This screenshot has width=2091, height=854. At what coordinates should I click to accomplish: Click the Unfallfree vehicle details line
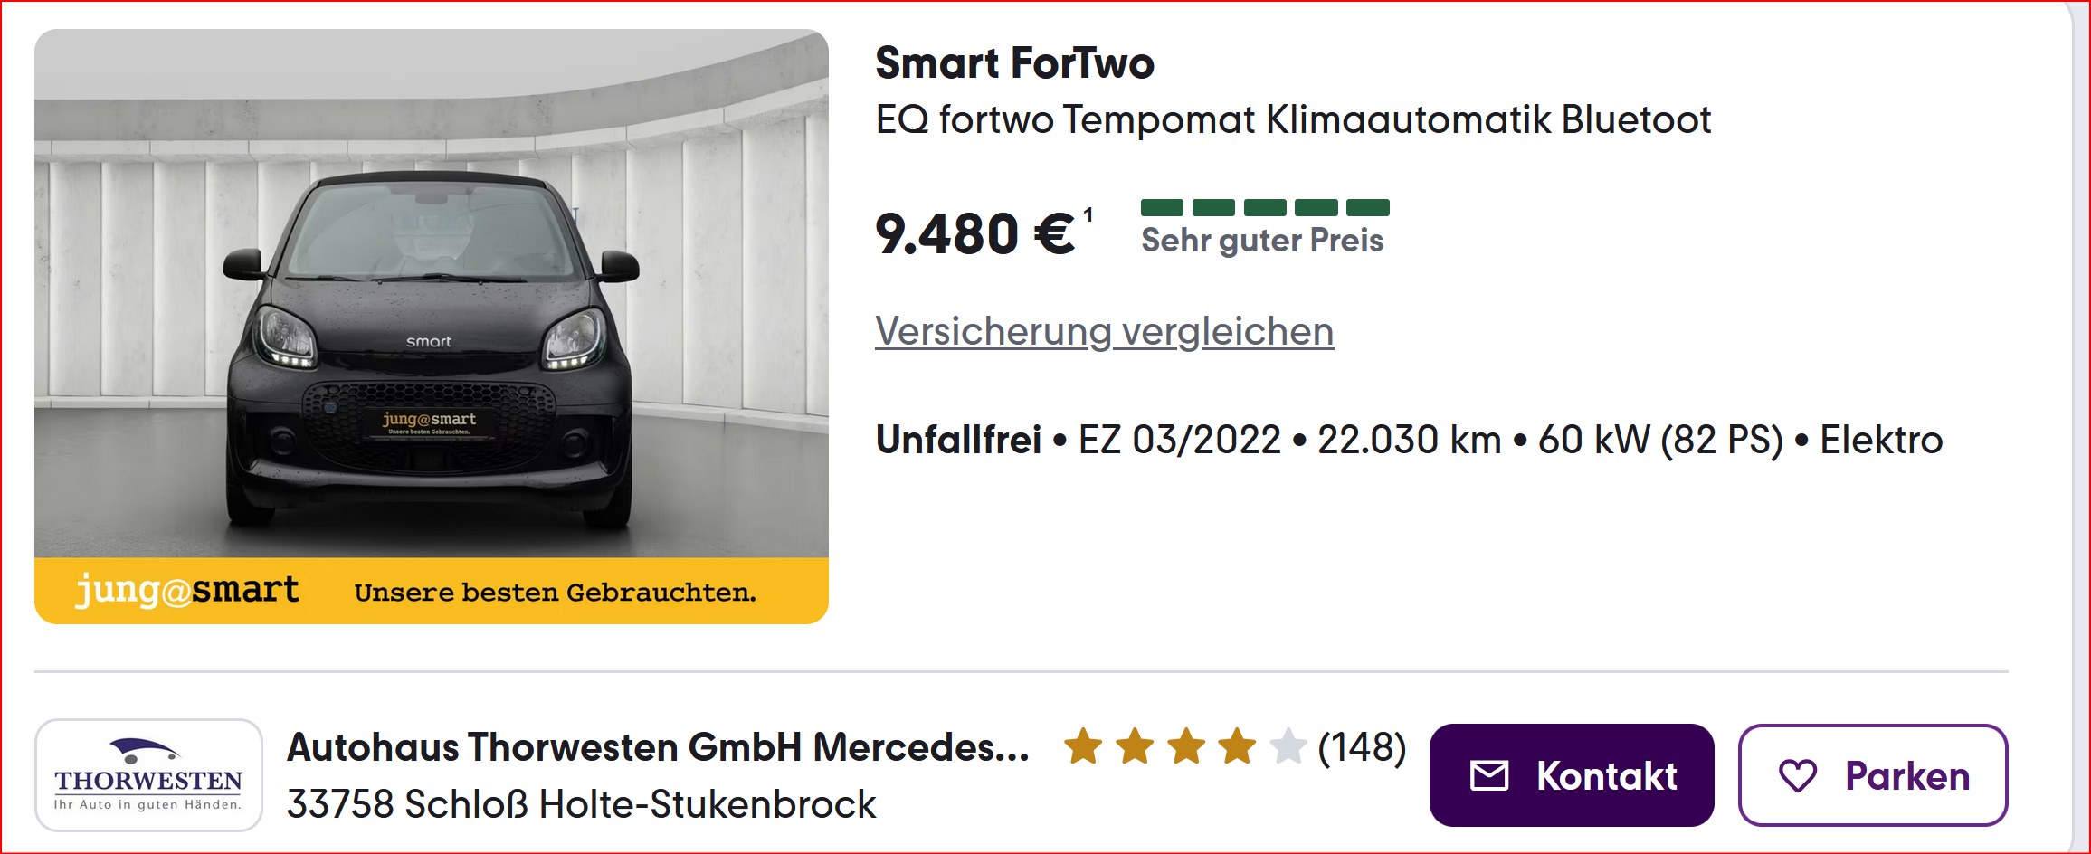point(1408,441)
